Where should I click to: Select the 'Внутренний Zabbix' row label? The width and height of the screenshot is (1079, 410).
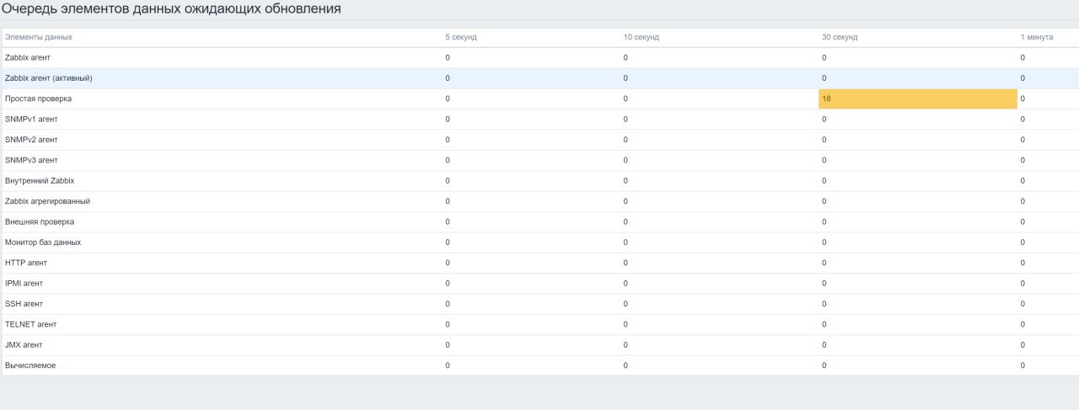pyautogui.click(x=40, y=181)
